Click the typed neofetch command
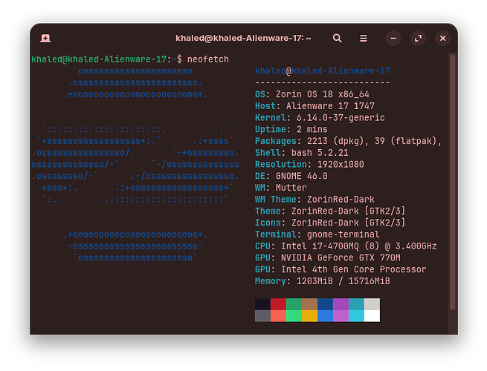This screenshot has height=371, width=487. [209, 59]
